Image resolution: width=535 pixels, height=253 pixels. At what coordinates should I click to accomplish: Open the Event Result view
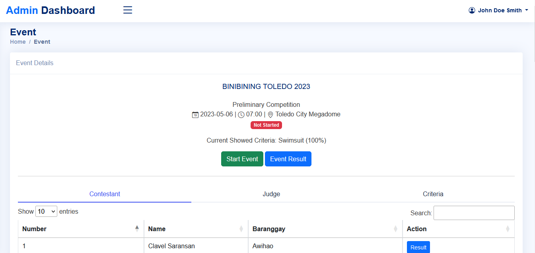[288, 158]
